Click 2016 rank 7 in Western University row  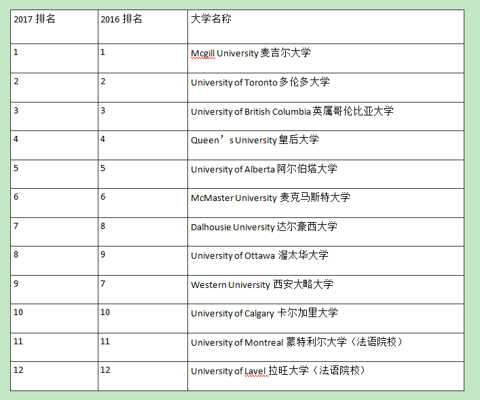coord(103,283)
